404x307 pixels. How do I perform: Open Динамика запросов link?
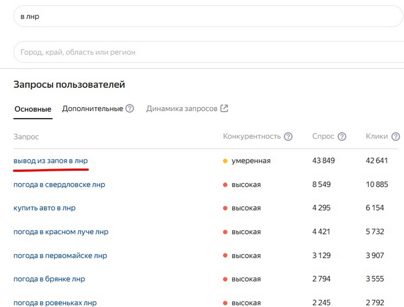[182, 109]
